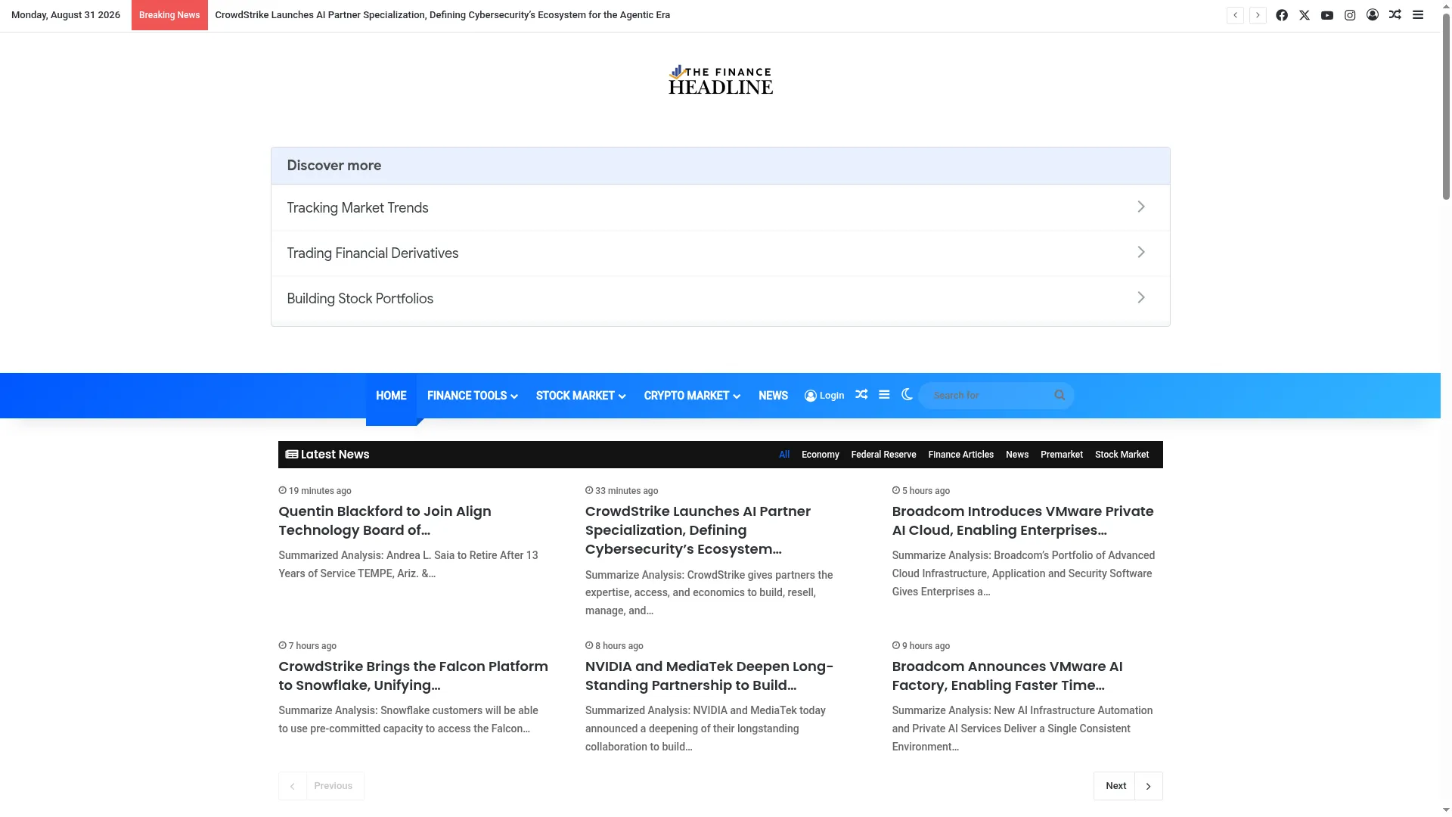Viewport: 1452px width, 817px height.
Task: Click breaking news CrowdStrike ticker headline
Action: (x=442, y=15)
